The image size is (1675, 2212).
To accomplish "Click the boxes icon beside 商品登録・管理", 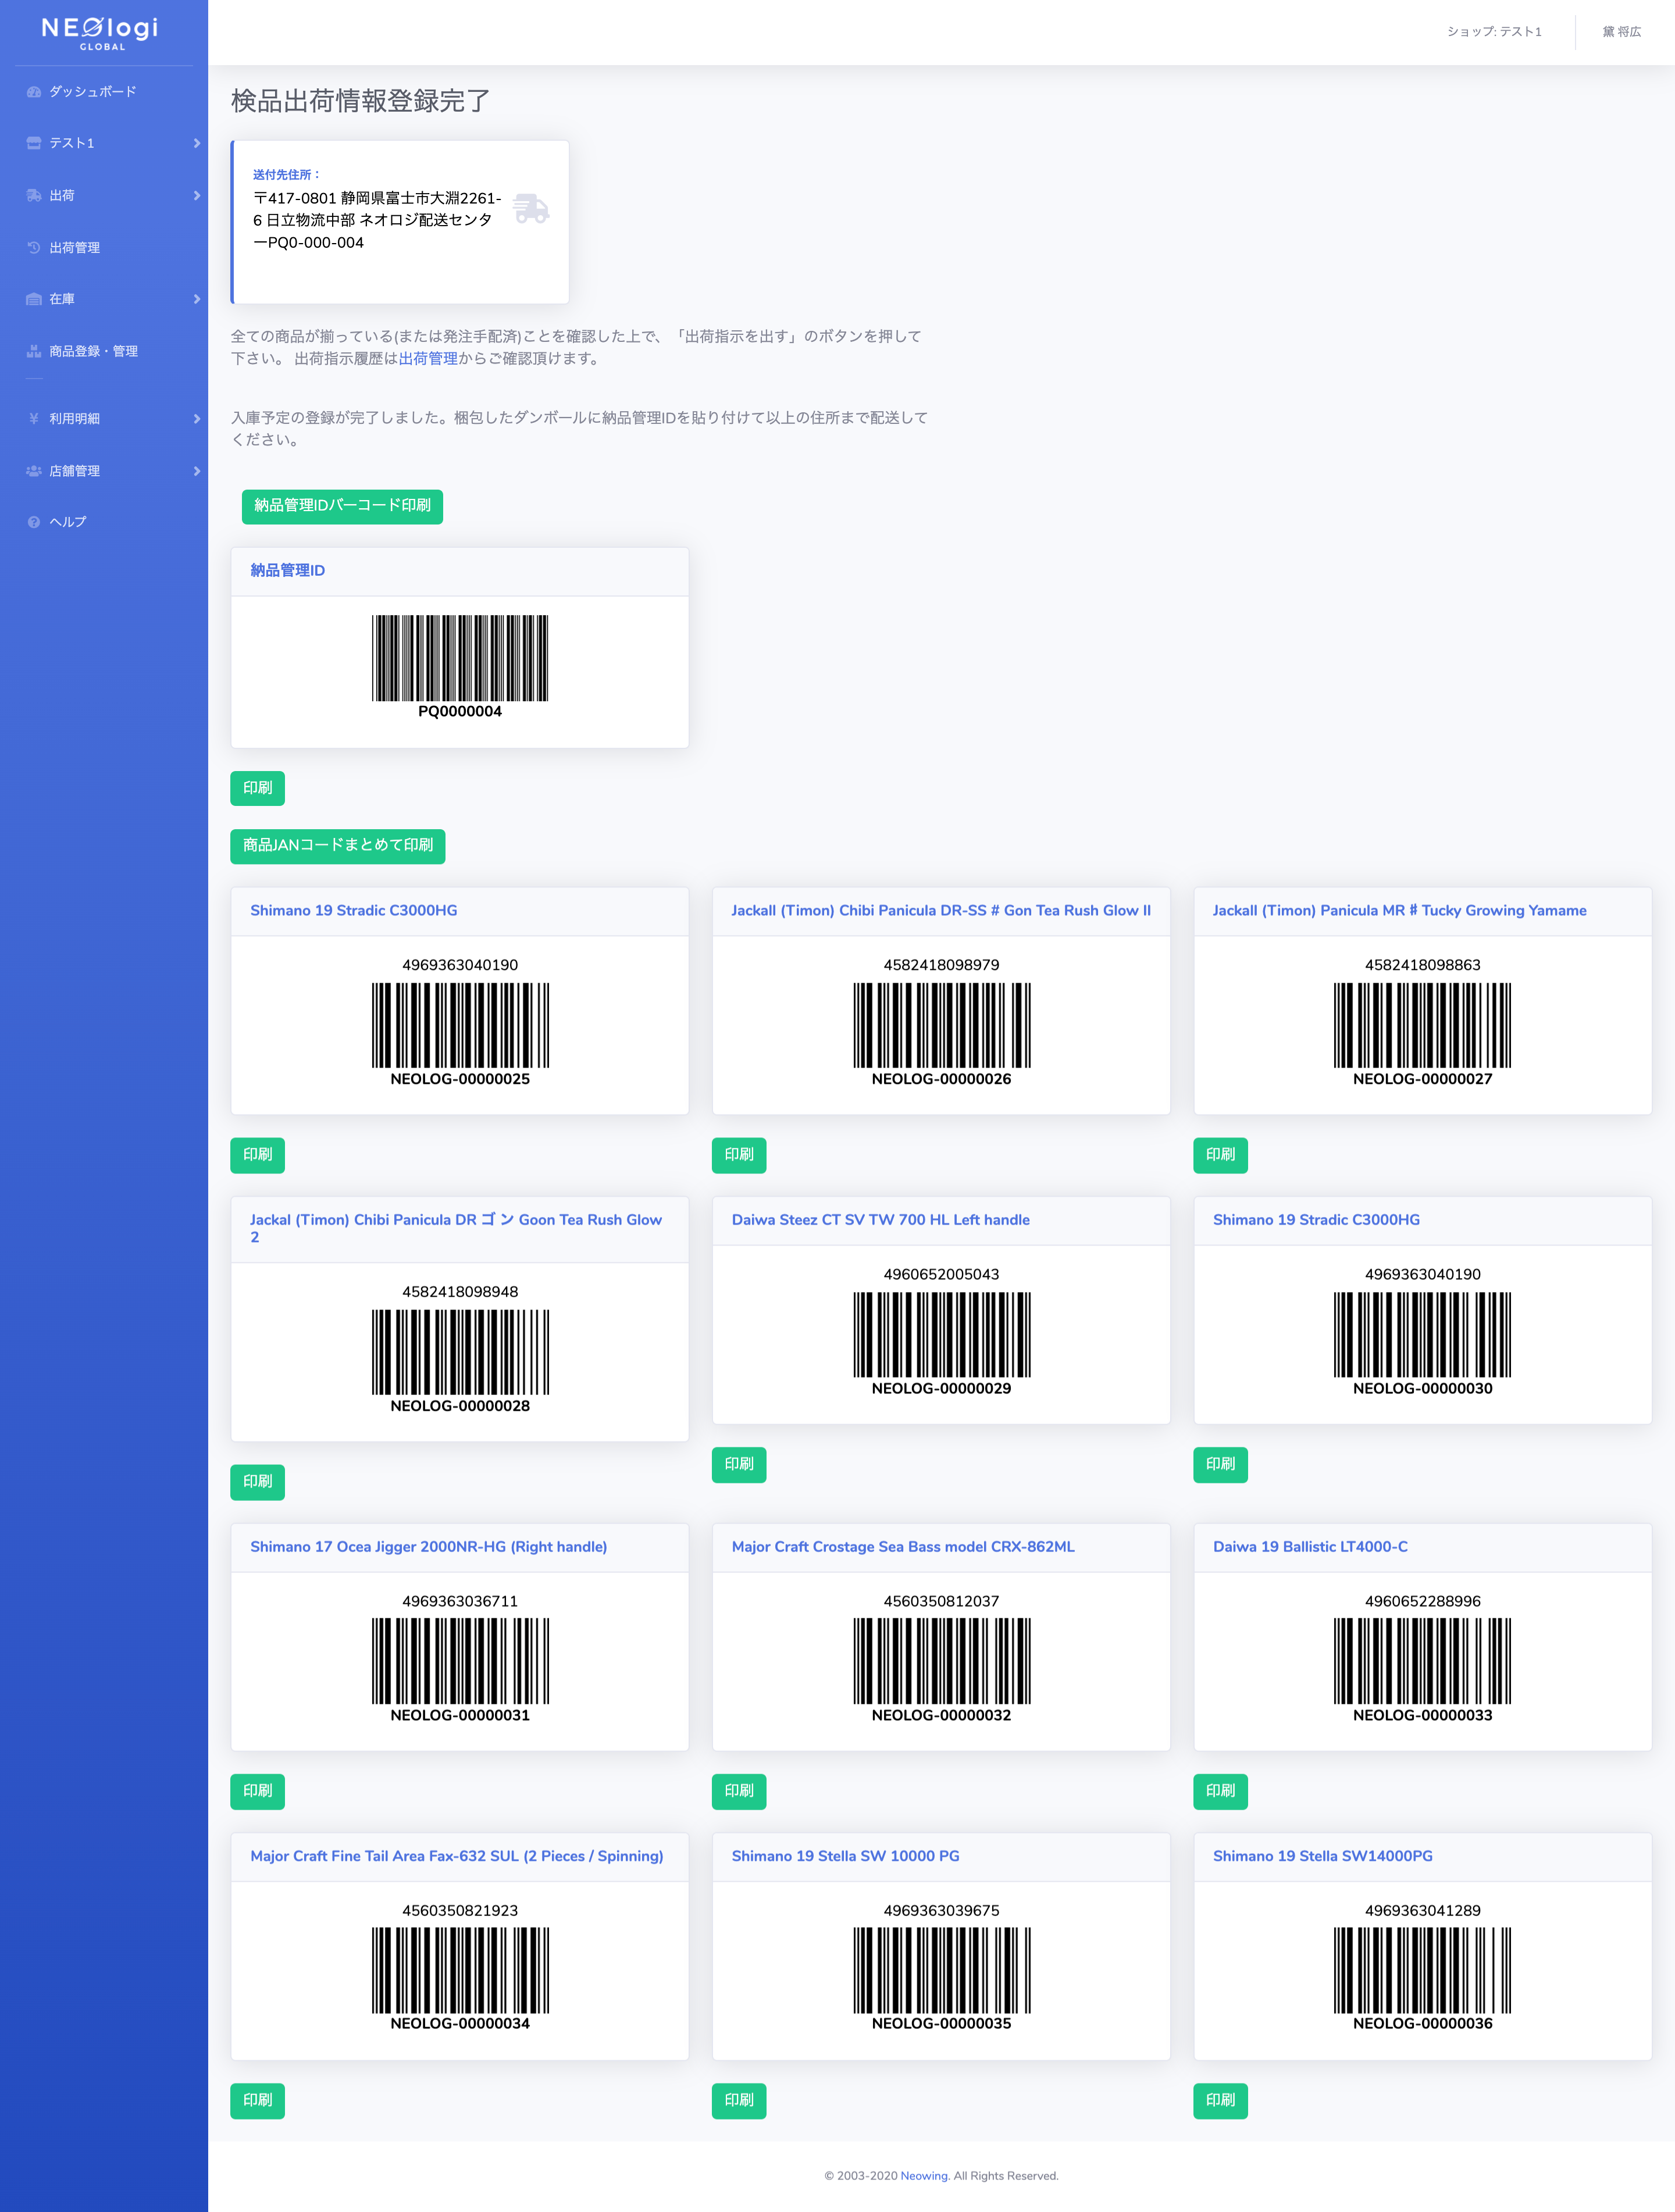I will (34, 351).
